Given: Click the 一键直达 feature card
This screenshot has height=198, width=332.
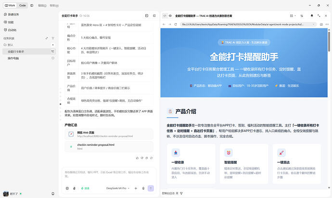Looking at the screenshot, I should click(x=297, y=164).
